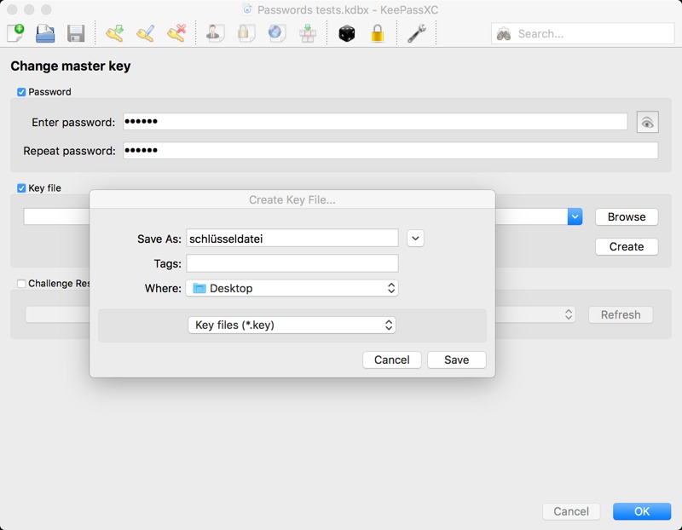Click Cancel in Create Key File dialog
Screen dimensions: 682x530
click(391, 360)
